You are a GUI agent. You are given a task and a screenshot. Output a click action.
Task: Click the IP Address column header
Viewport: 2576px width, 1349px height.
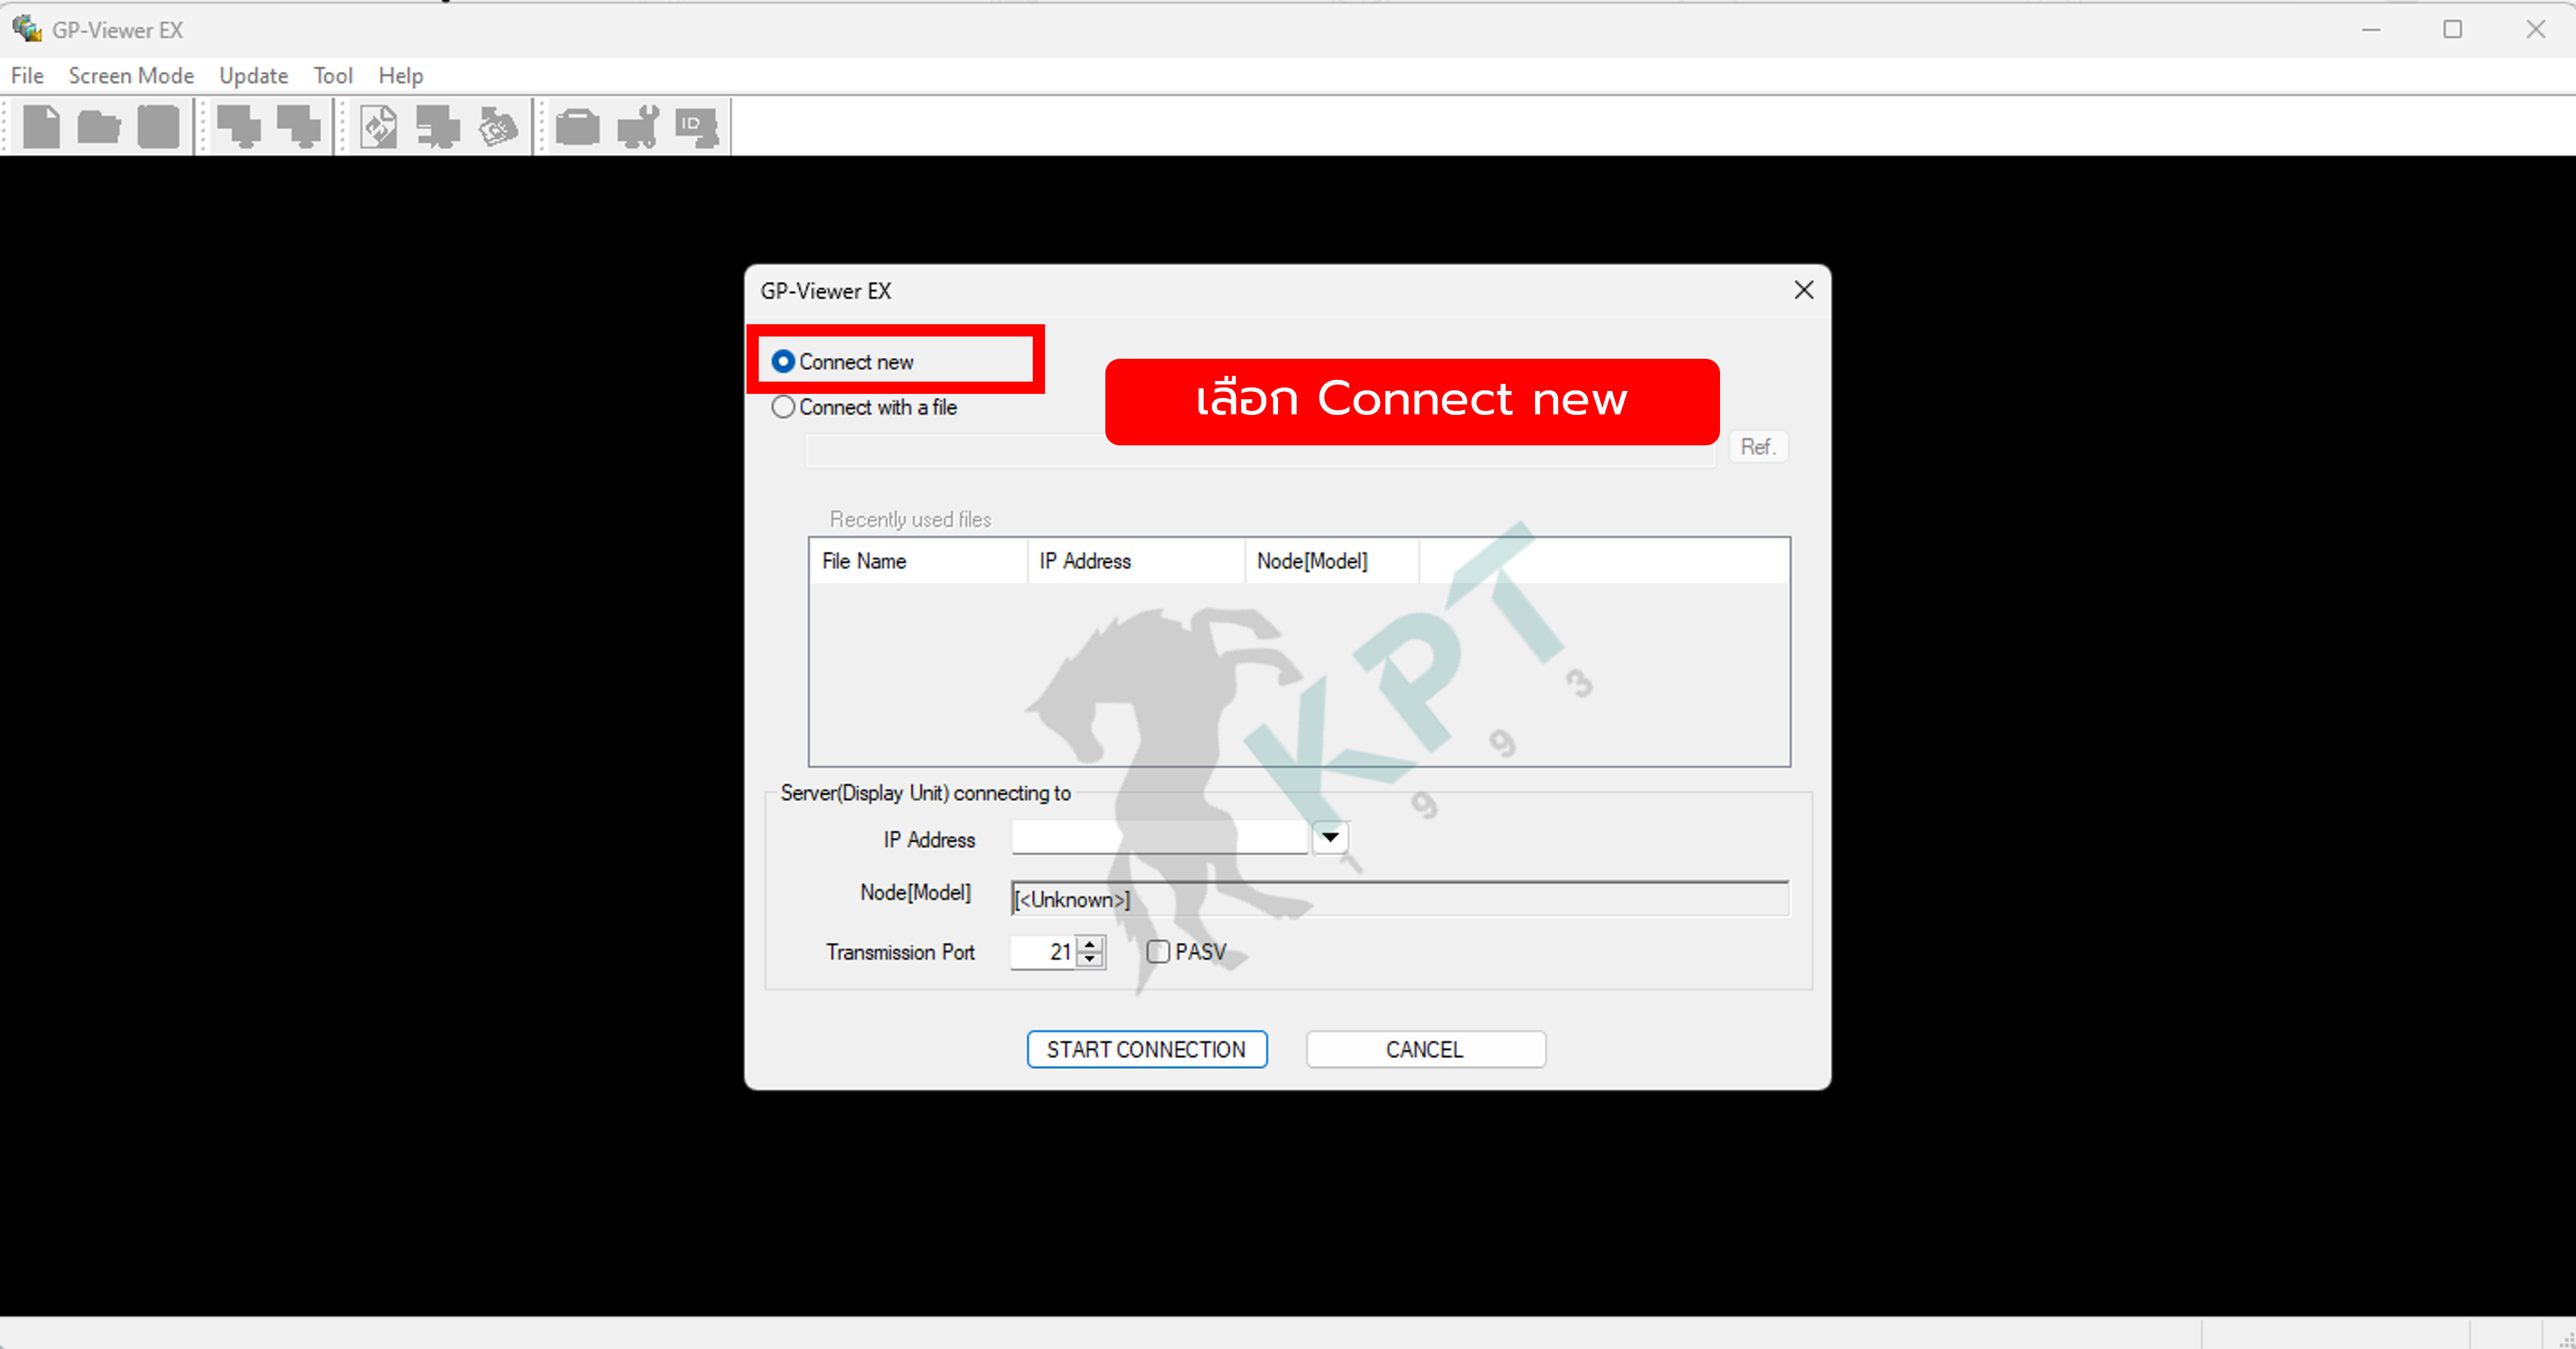click(x=1136, y=561)
